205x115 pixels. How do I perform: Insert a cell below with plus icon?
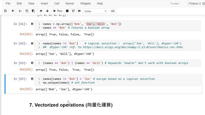[13, 11]
